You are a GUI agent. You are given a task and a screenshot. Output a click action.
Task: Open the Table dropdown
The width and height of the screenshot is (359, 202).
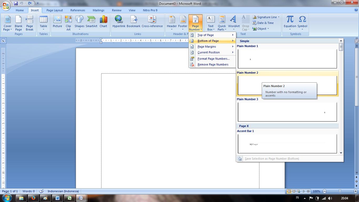[43, 23]
